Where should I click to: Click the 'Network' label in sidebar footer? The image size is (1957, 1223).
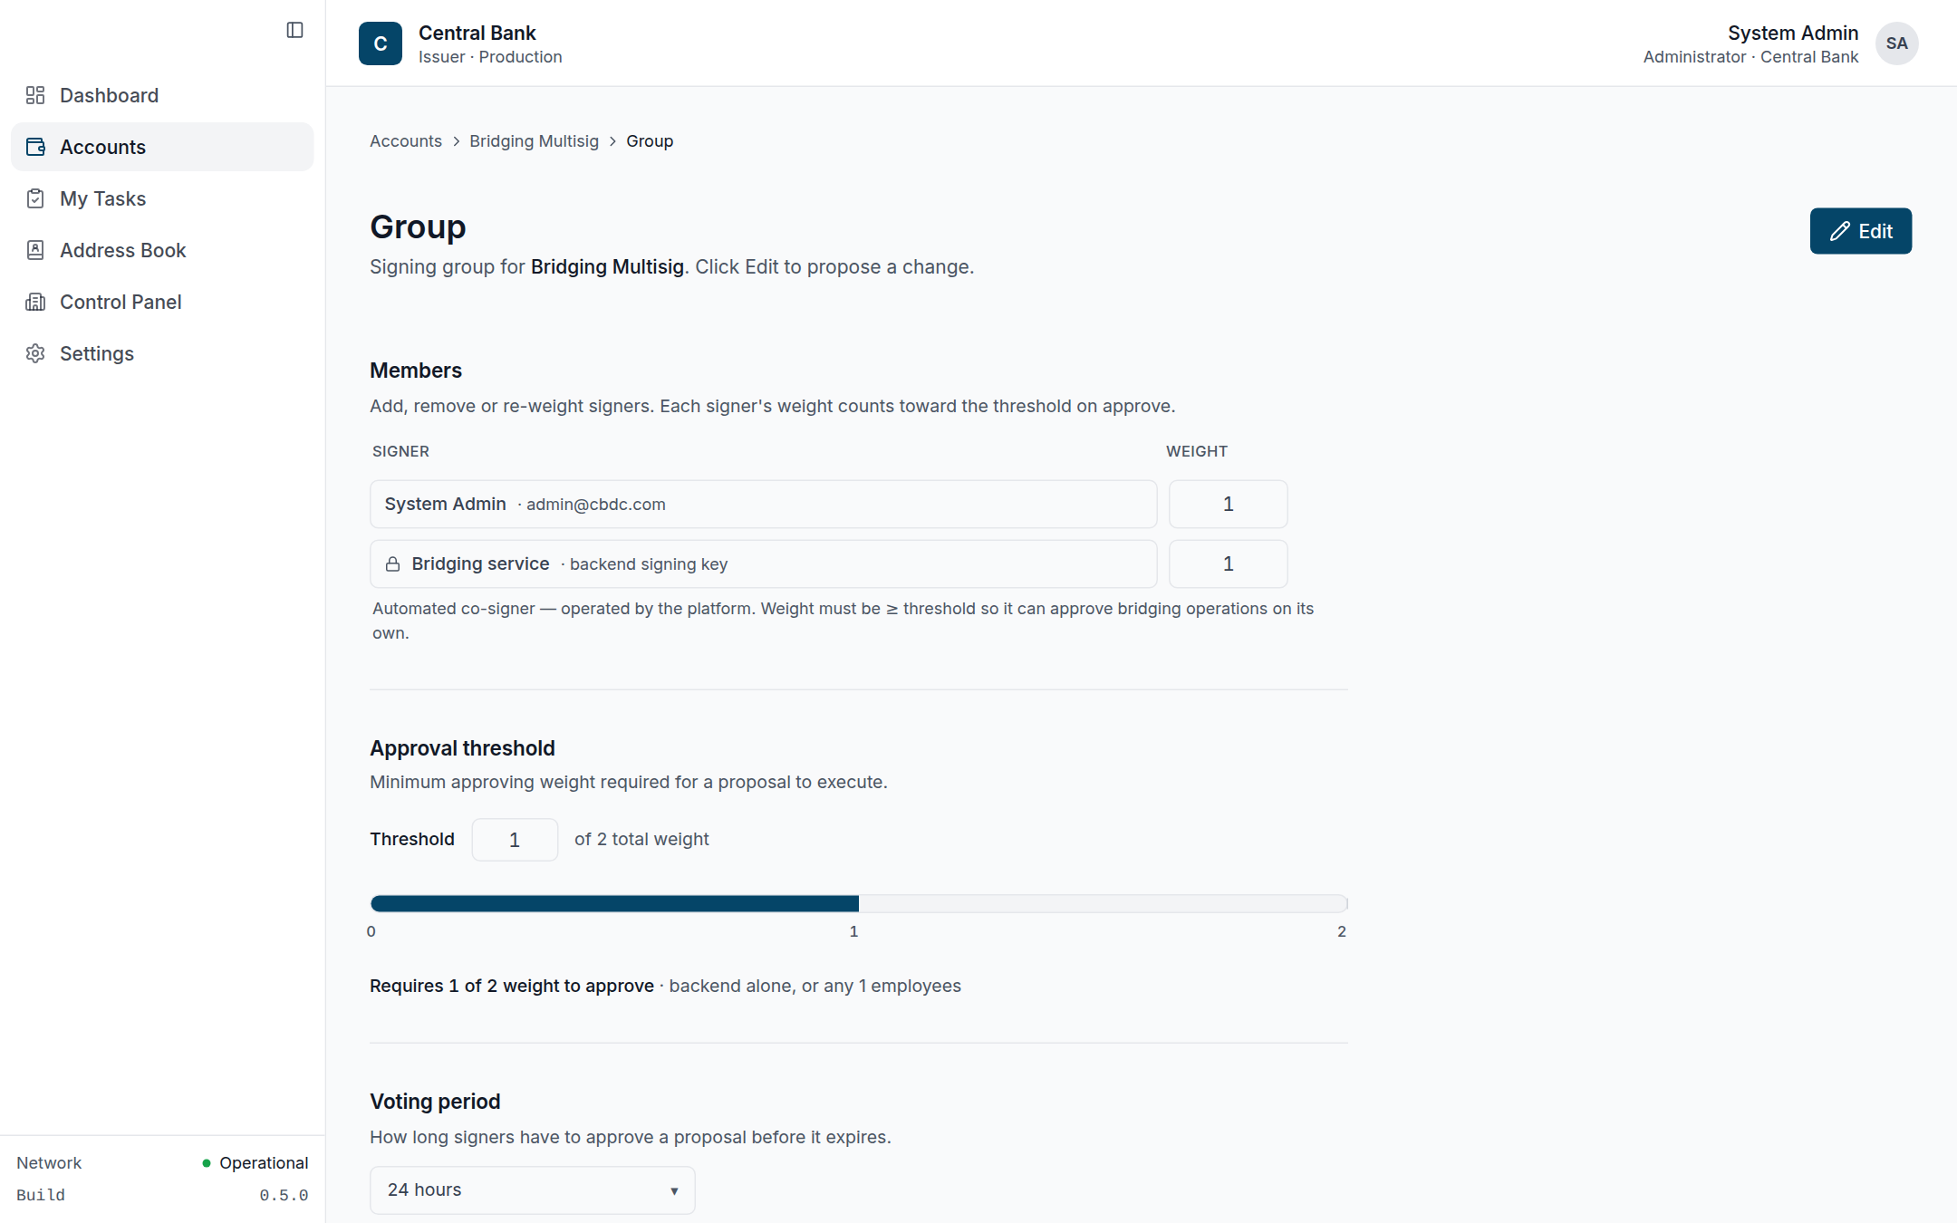pos(49,1162)
